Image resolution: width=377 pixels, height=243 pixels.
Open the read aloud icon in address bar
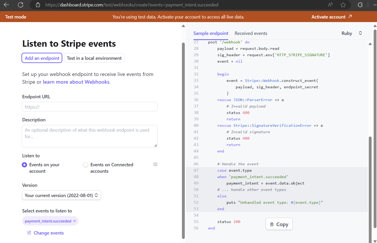pyautogui.click(x=330, y=5)
